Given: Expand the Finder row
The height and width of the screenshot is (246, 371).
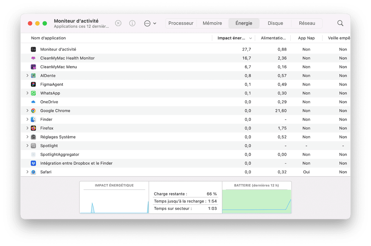Looking at the screenshot, I should click(x=27, y=120).
